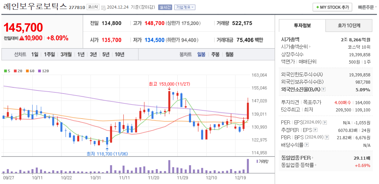
Task: Click the red up-triangle change icon
Action: click(x=22, y=38)
